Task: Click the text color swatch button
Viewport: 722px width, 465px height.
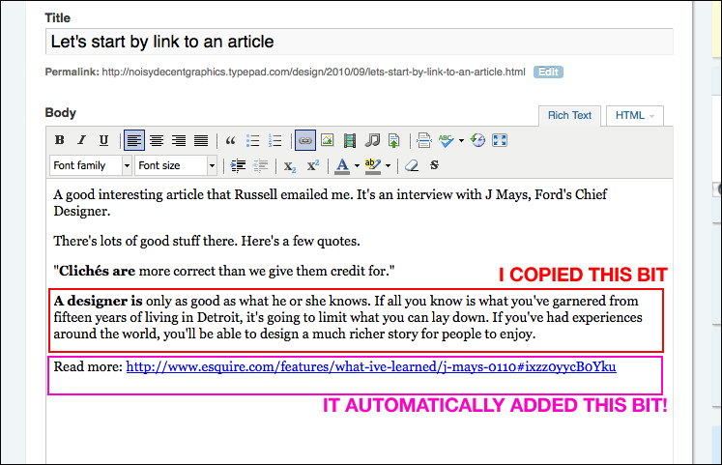Action: click(x=341, y=165)
